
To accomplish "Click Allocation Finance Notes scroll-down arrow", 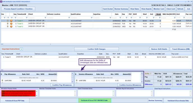I will click(x=37, y=95).
